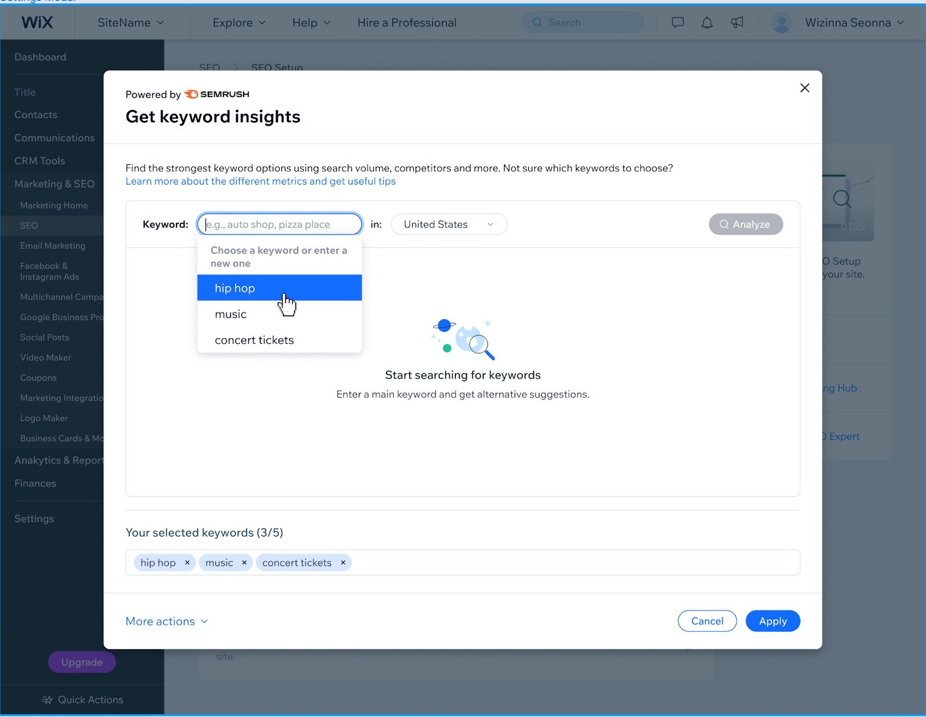The width and height of the screenshot is (926, 717).
Task: Click the Quick Actions lightning icon
Action: tap(47, 700)
